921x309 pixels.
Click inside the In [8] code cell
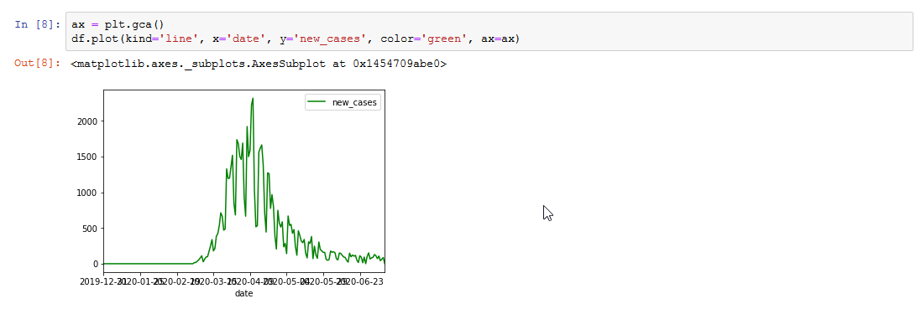[x=489, y=32]
